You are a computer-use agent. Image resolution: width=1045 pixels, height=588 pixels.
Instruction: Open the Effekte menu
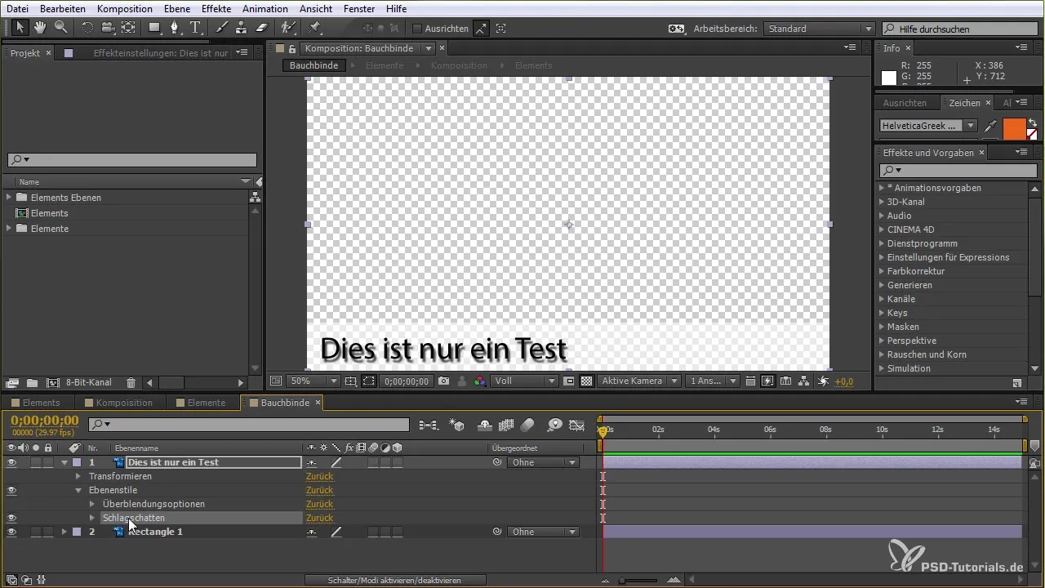point(216,8)
